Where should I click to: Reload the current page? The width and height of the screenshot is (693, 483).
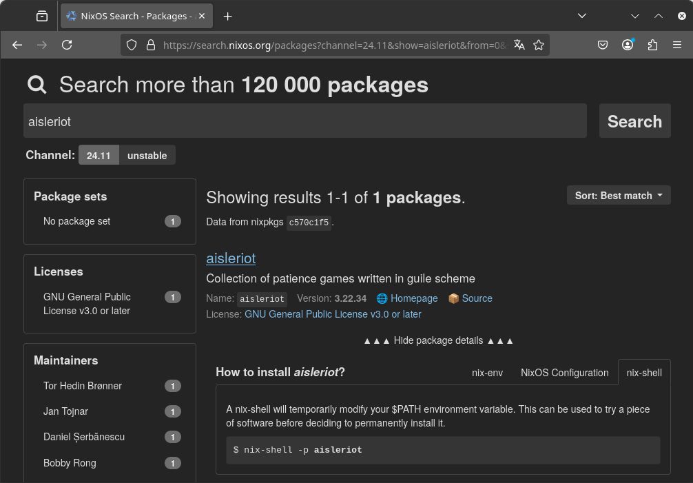pyautogui.click(x=67, y=45)
